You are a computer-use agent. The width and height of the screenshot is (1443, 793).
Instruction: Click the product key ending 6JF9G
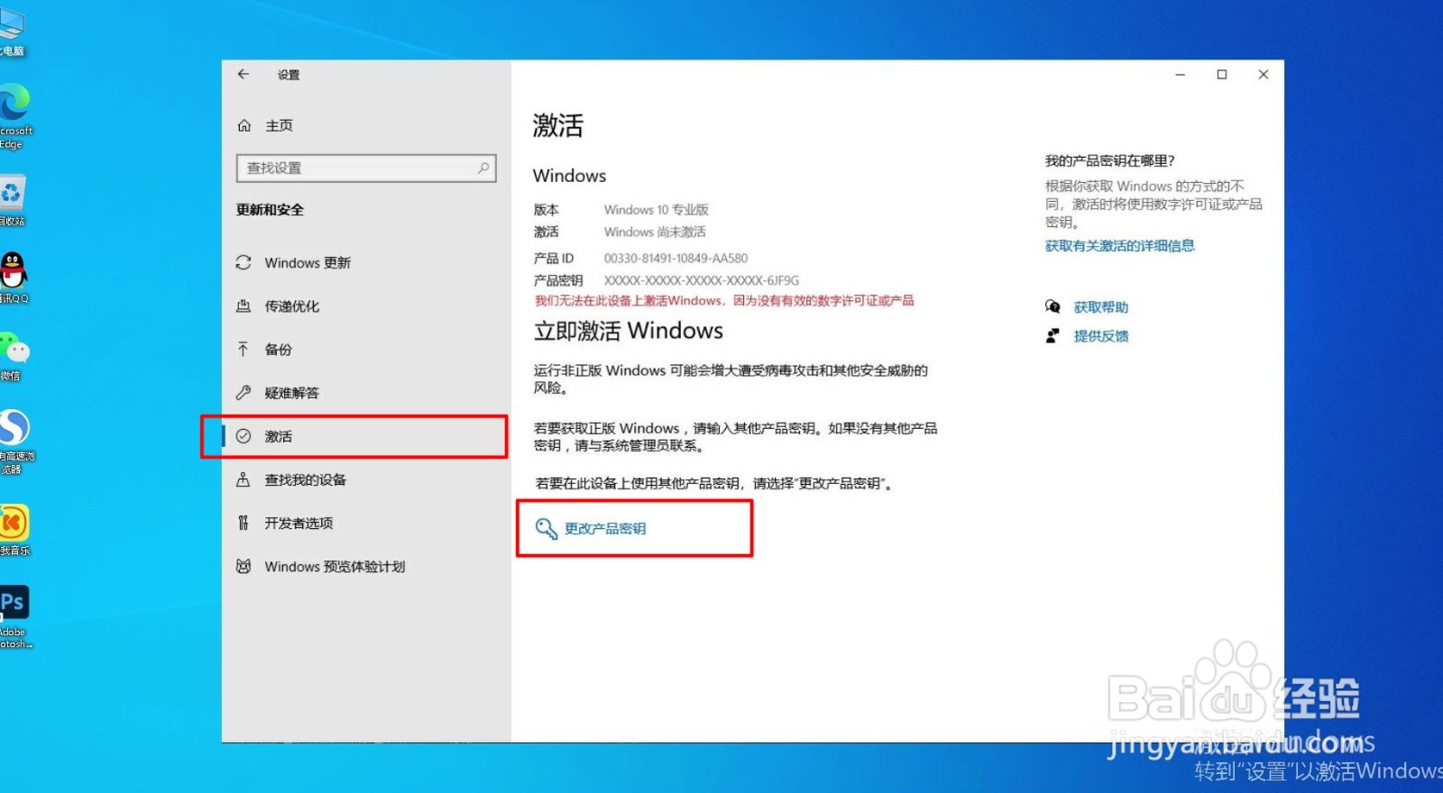click(x=701, y=281)
